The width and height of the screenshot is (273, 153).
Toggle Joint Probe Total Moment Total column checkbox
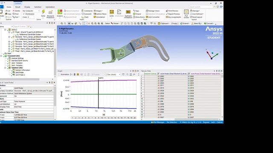pyautogui.click(x=189, y=74)
